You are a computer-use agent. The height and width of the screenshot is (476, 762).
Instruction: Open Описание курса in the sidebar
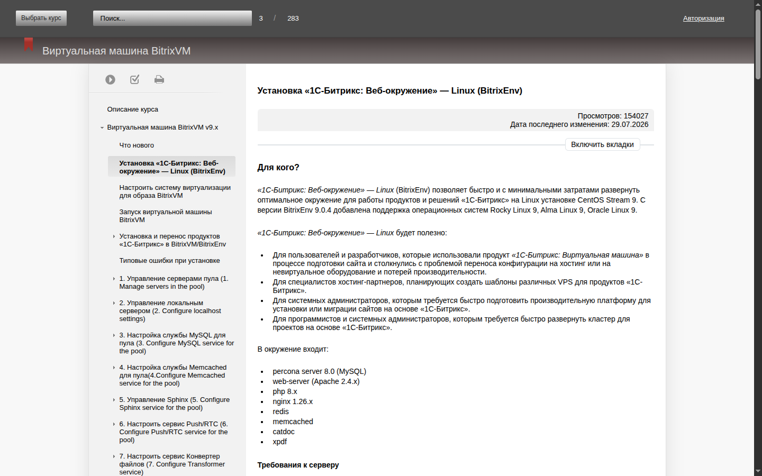[132, 109]
